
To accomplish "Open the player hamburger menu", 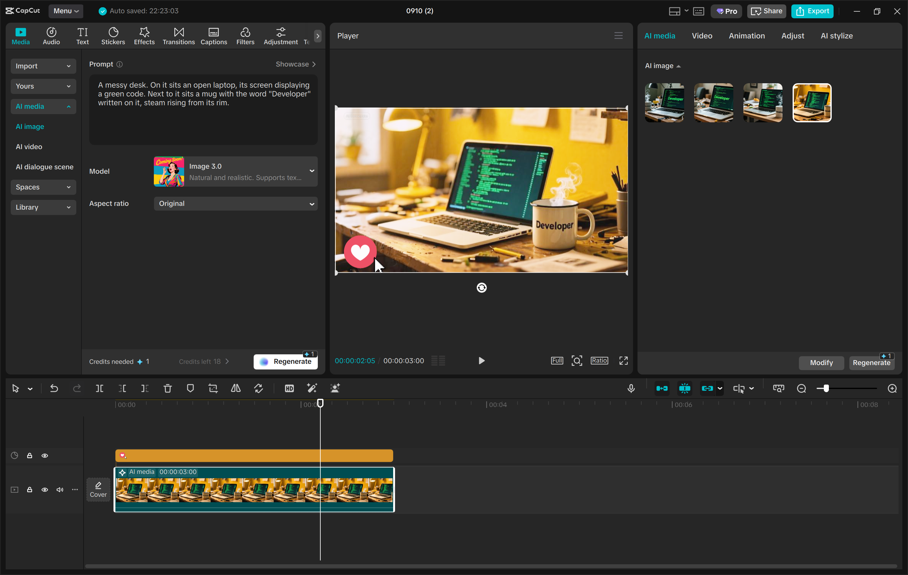I will click(x=618, y=35).
